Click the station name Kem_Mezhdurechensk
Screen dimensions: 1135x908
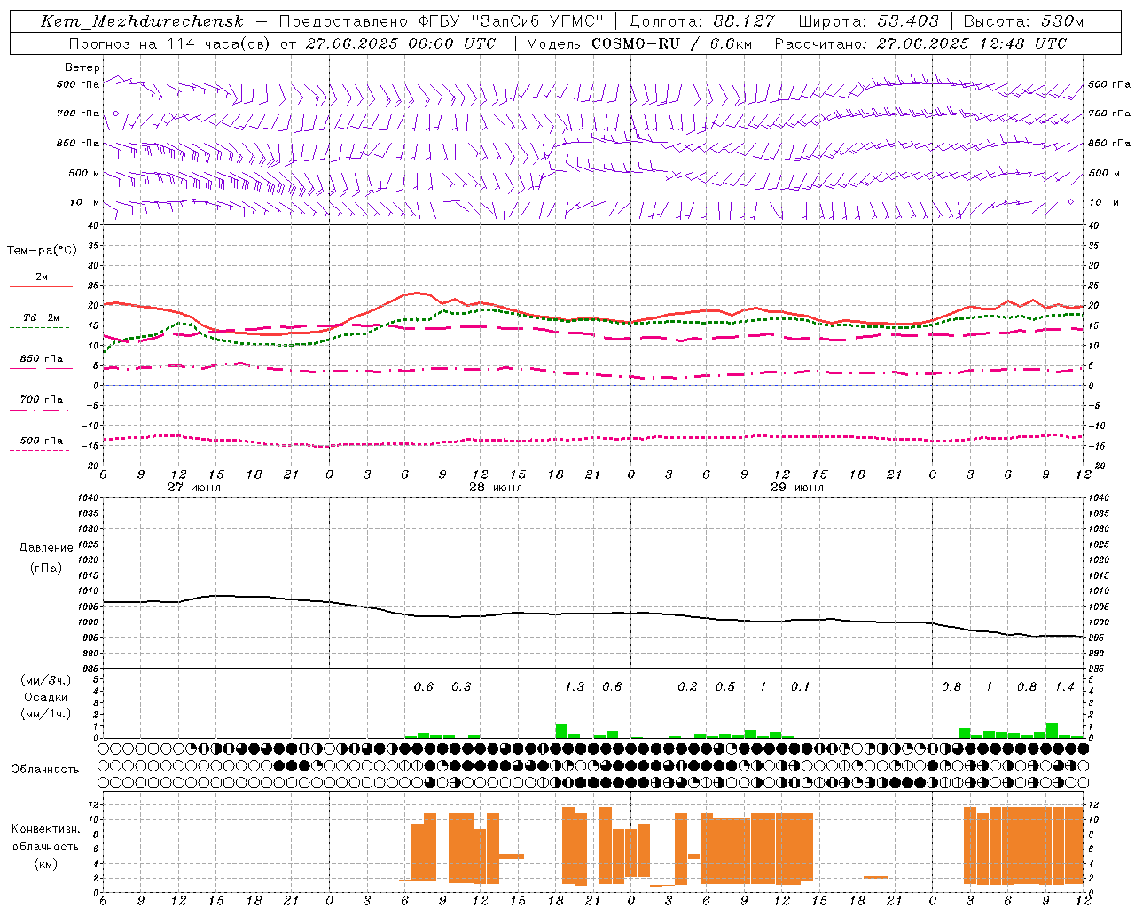pyautogui.click(x=142, y=22)
